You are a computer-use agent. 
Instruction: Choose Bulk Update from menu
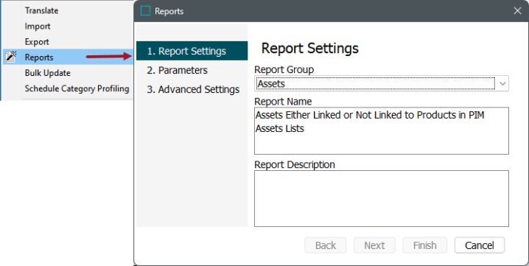pos(48,73)
